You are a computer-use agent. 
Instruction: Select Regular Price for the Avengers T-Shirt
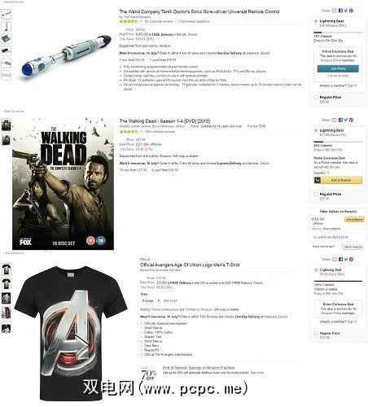click(x=316, y=333)
